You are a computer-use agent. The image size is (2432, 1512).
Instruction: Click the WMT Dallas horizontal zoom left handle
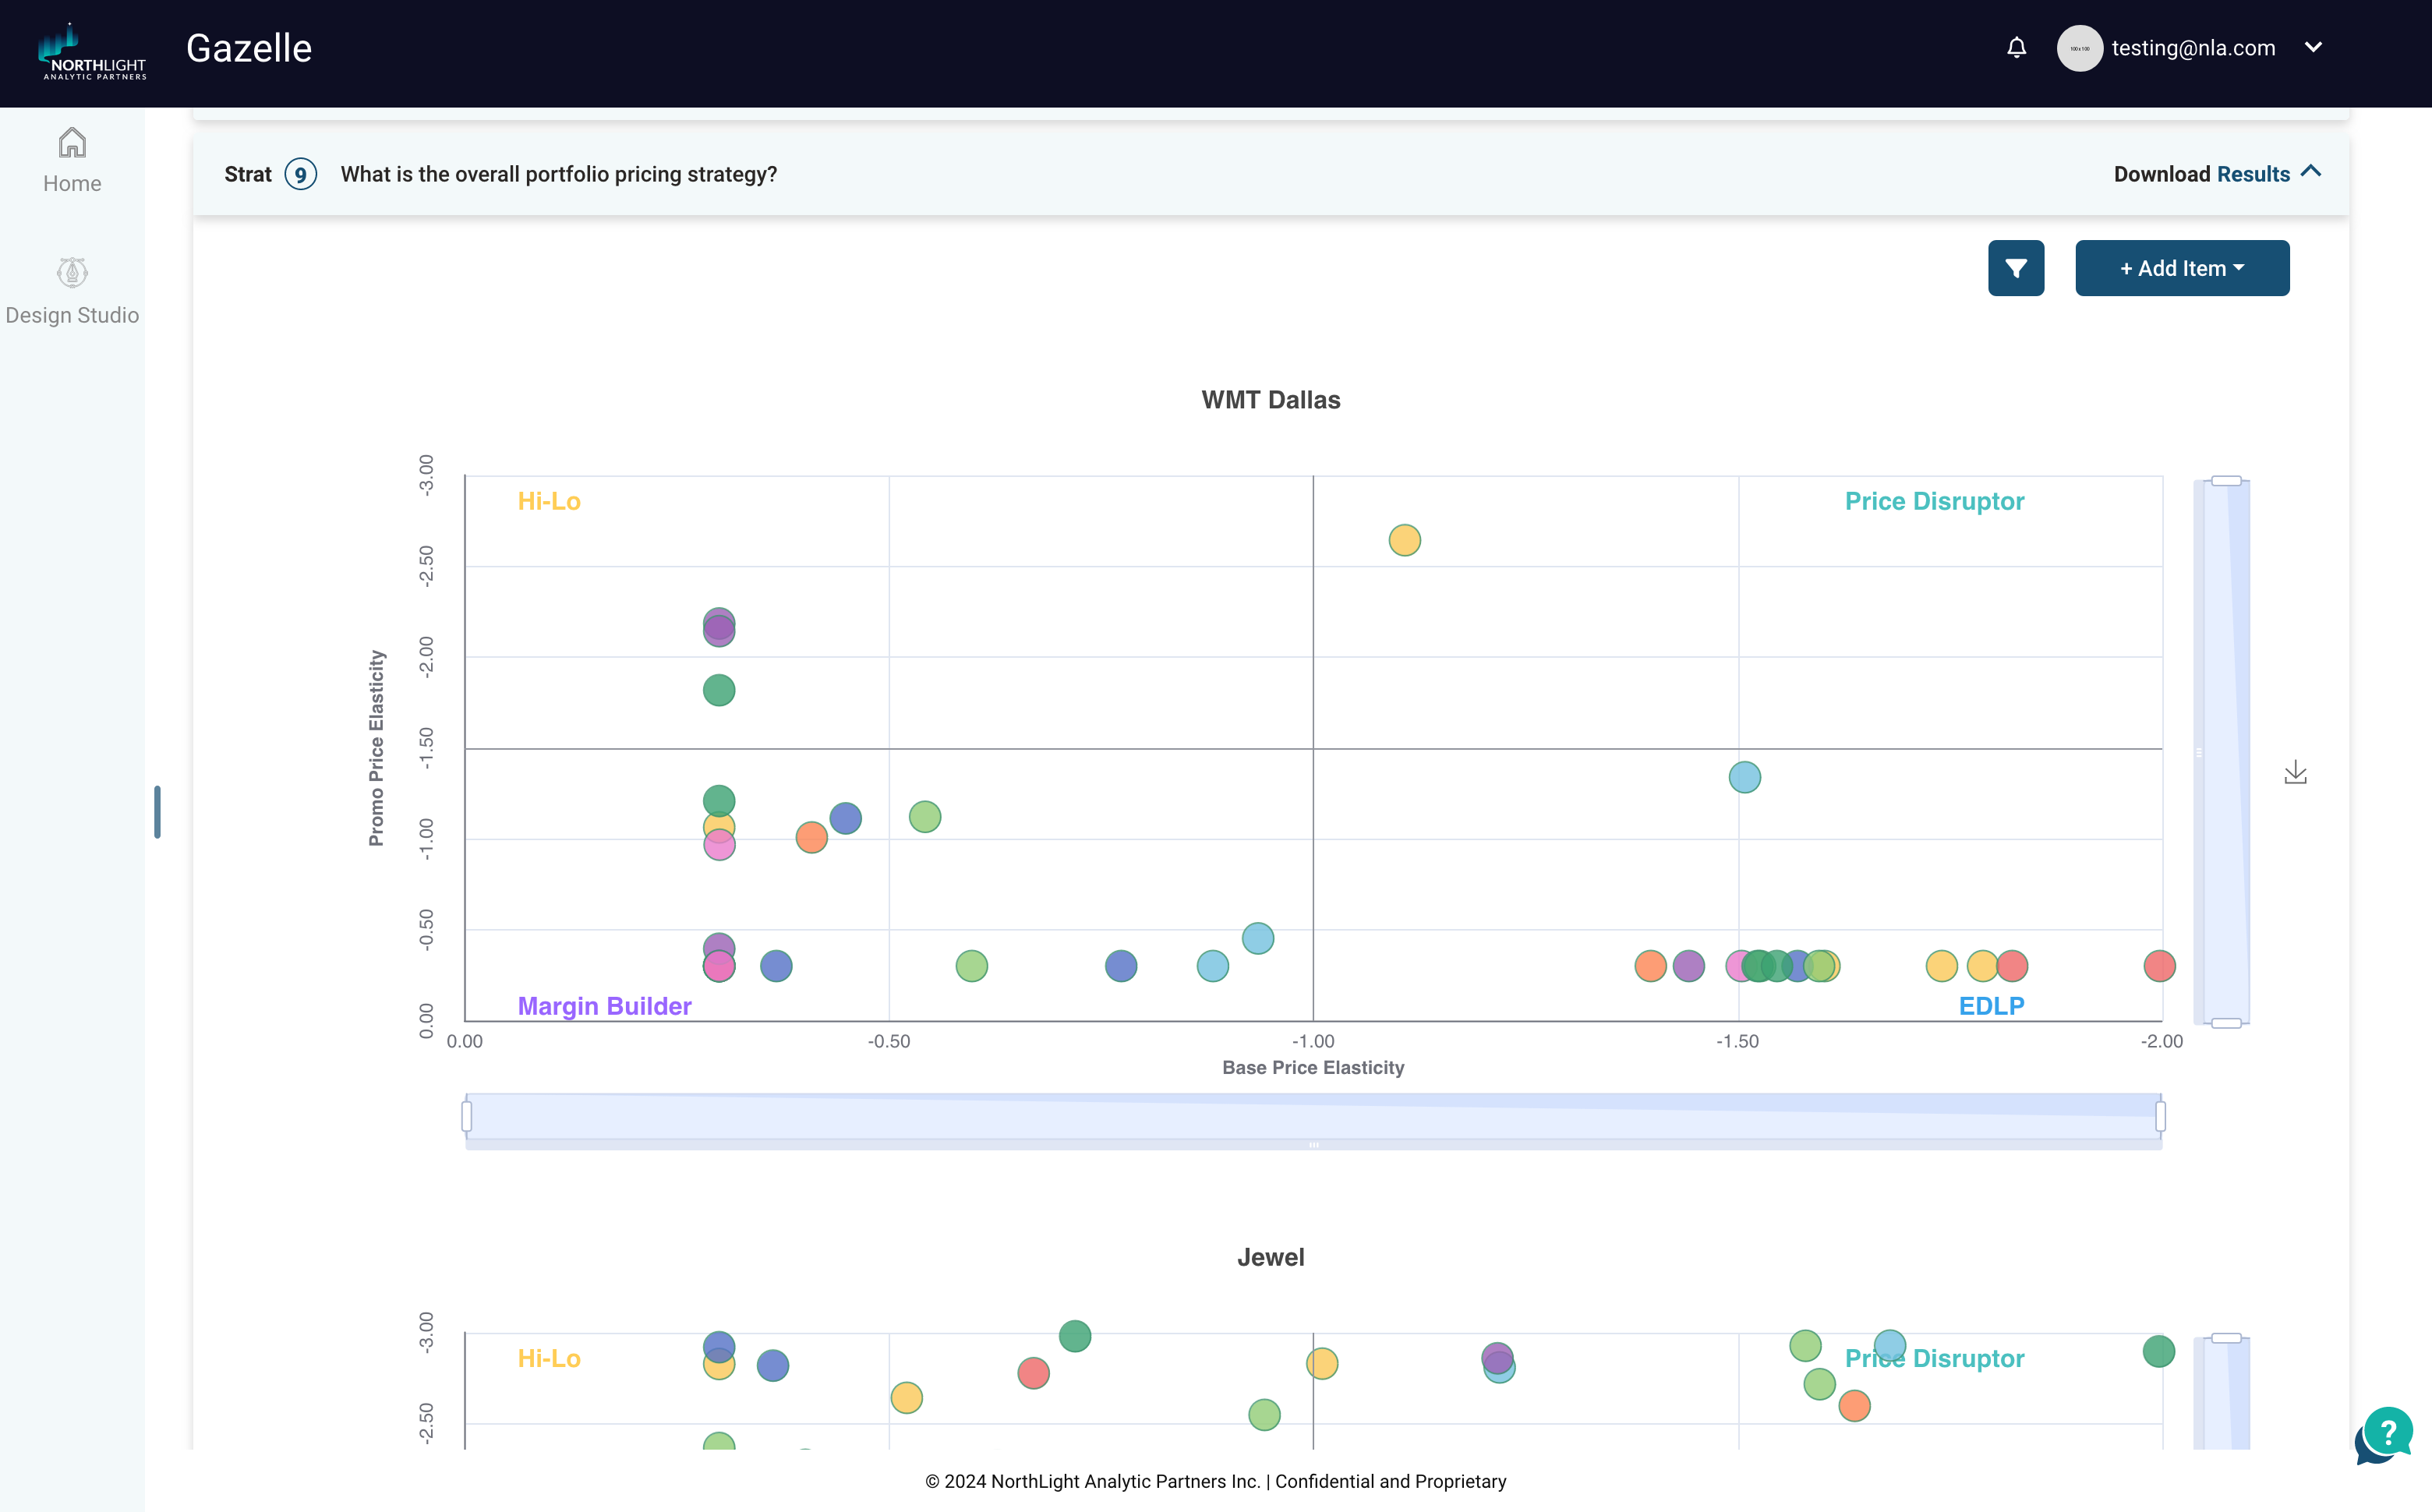466,1116
